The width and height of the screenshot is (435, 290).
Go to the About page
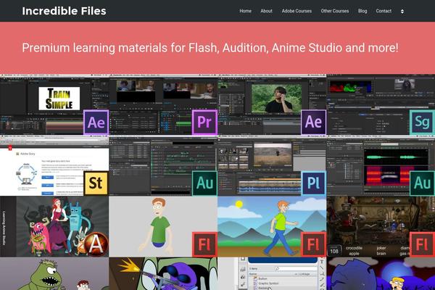point(266,11)
